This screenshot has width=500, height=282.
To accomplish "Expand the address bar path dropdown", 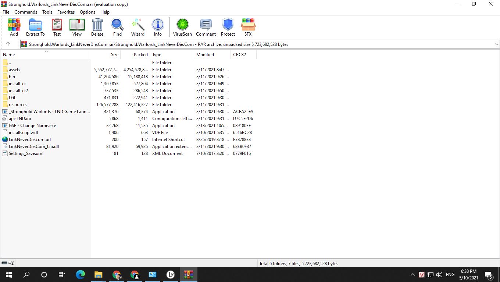I will [497, 44].
